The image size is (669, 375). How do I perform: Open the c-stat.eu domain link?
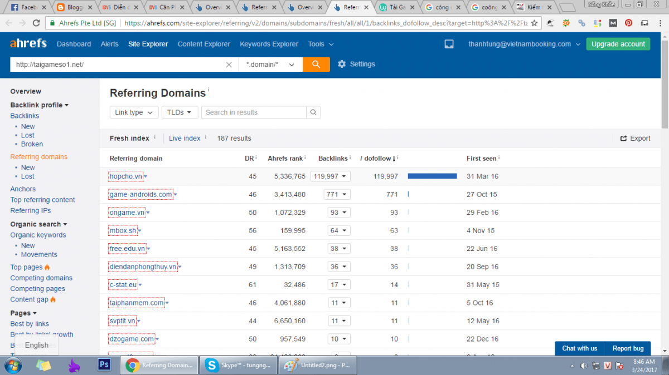coord(123,285)
